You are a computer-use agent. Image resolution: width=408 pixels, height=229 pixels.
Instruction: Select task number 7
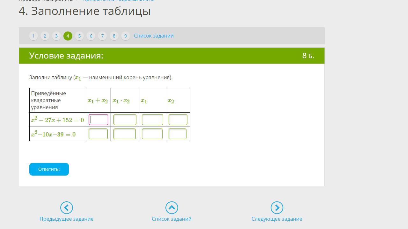(x=102, y=36)
